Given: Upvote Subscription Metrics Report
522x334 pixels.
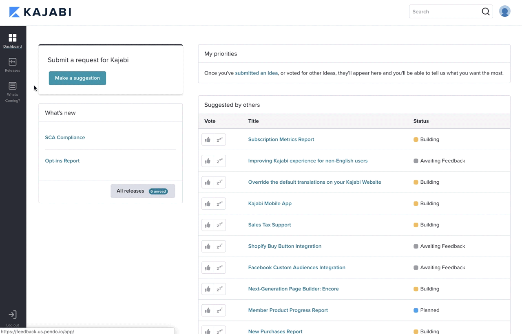Looking at the screenshot, I should pyautogui.click(x=208, y=139).
